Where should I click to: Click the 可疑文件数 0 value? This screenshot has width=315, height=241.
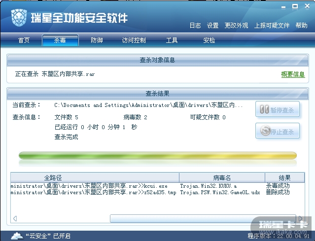pyautogui.click(x=208, y=117)
